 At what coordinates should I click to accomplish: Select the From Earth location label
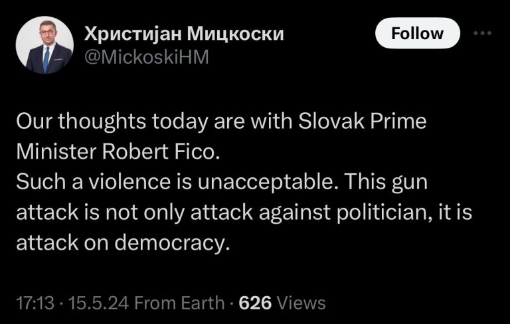click(179, 303)
